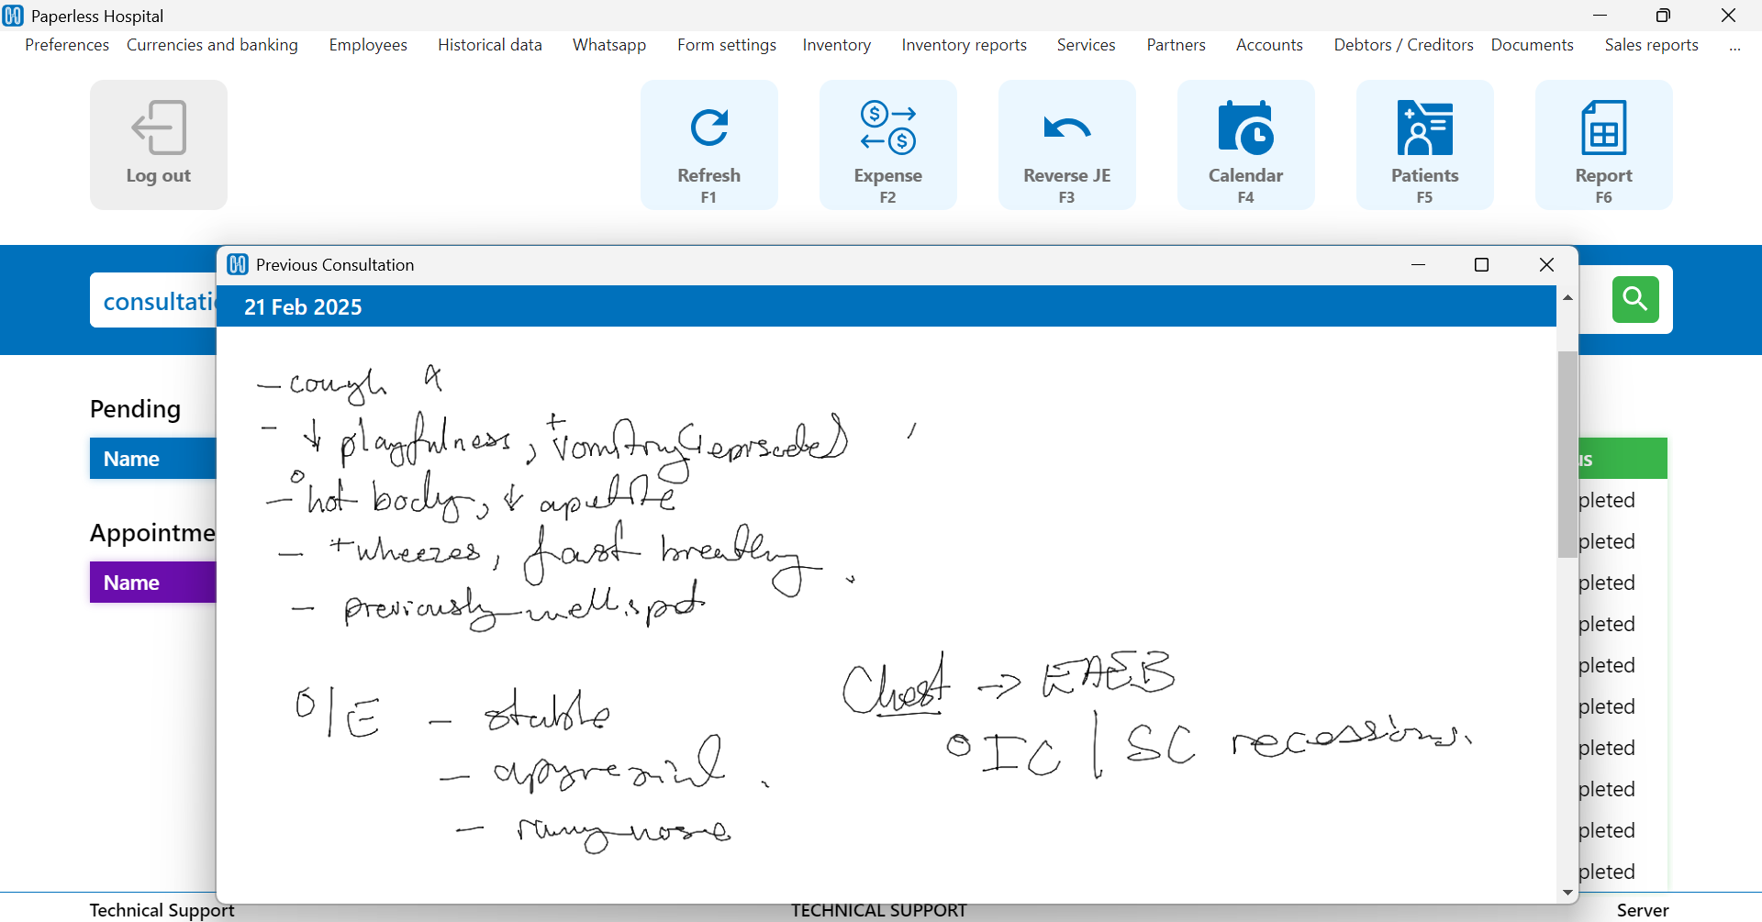Click the TECHNICAL SUPPORT label at bottom center
Image resolution: width=1762 pixels, height=922 pixels.
[879, 910]
